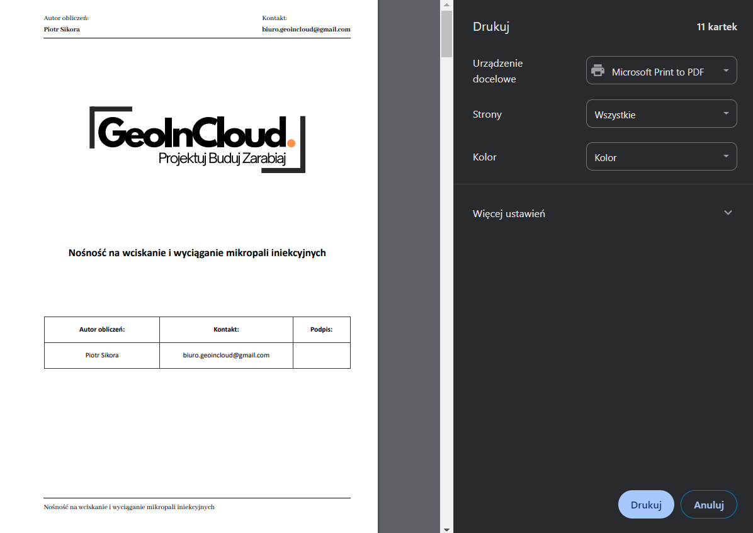Click the Urządzenie docelowe label
This screenshot has height=533, width=753.
point(498,71)
